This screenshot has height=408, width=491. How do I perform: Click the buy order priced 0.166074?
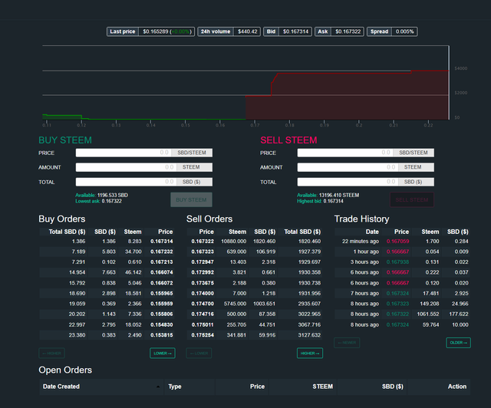pos(107,272)
